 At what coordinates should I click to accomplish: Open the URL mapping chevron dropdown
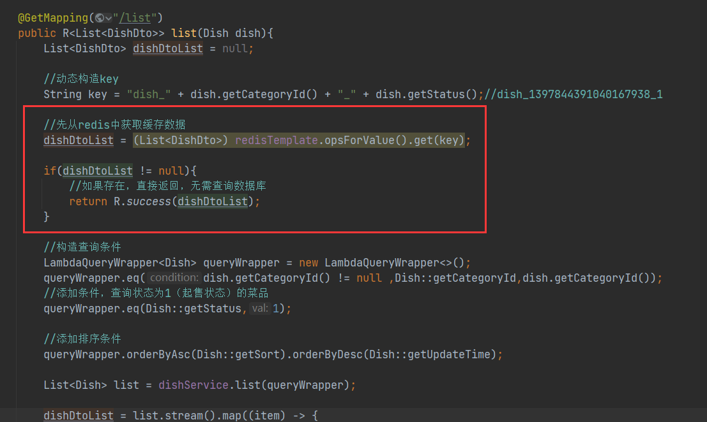[108, 18]
